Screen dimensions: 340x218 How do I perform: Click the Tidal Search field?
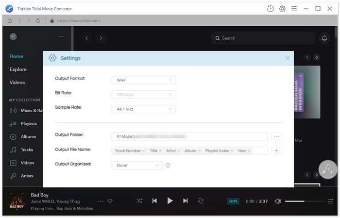263,38
